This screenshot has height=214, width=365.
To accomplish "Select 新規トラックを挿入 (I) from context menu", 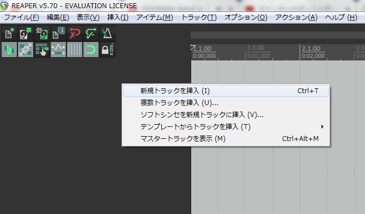I will 226,91.
